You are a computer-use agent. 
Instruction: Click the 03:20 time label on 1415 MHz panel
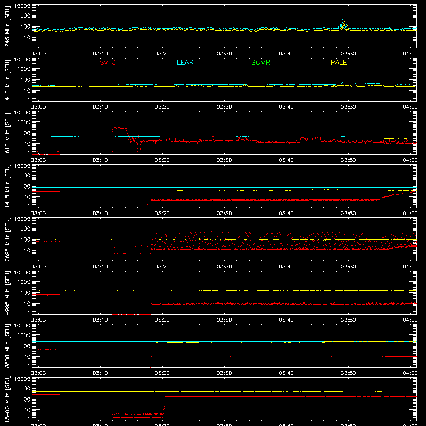[162, 214]
